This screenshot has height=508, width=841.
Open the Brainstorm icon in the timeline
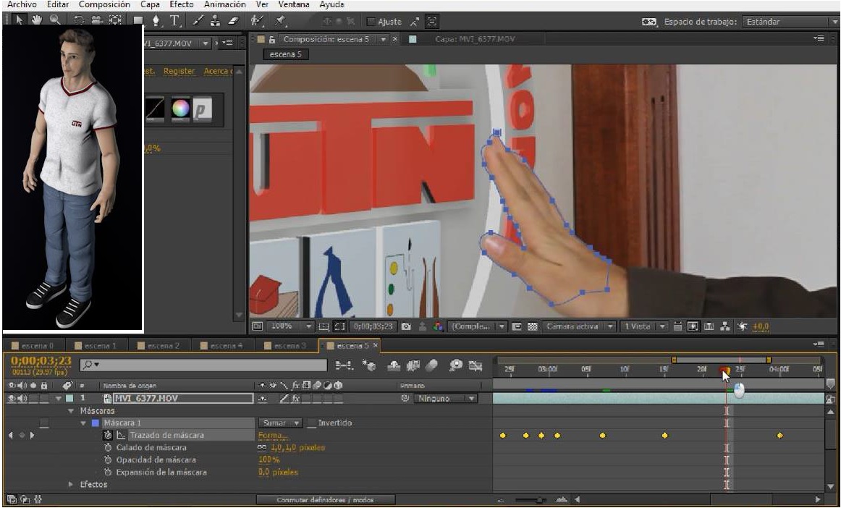click(x=456, y=365)
